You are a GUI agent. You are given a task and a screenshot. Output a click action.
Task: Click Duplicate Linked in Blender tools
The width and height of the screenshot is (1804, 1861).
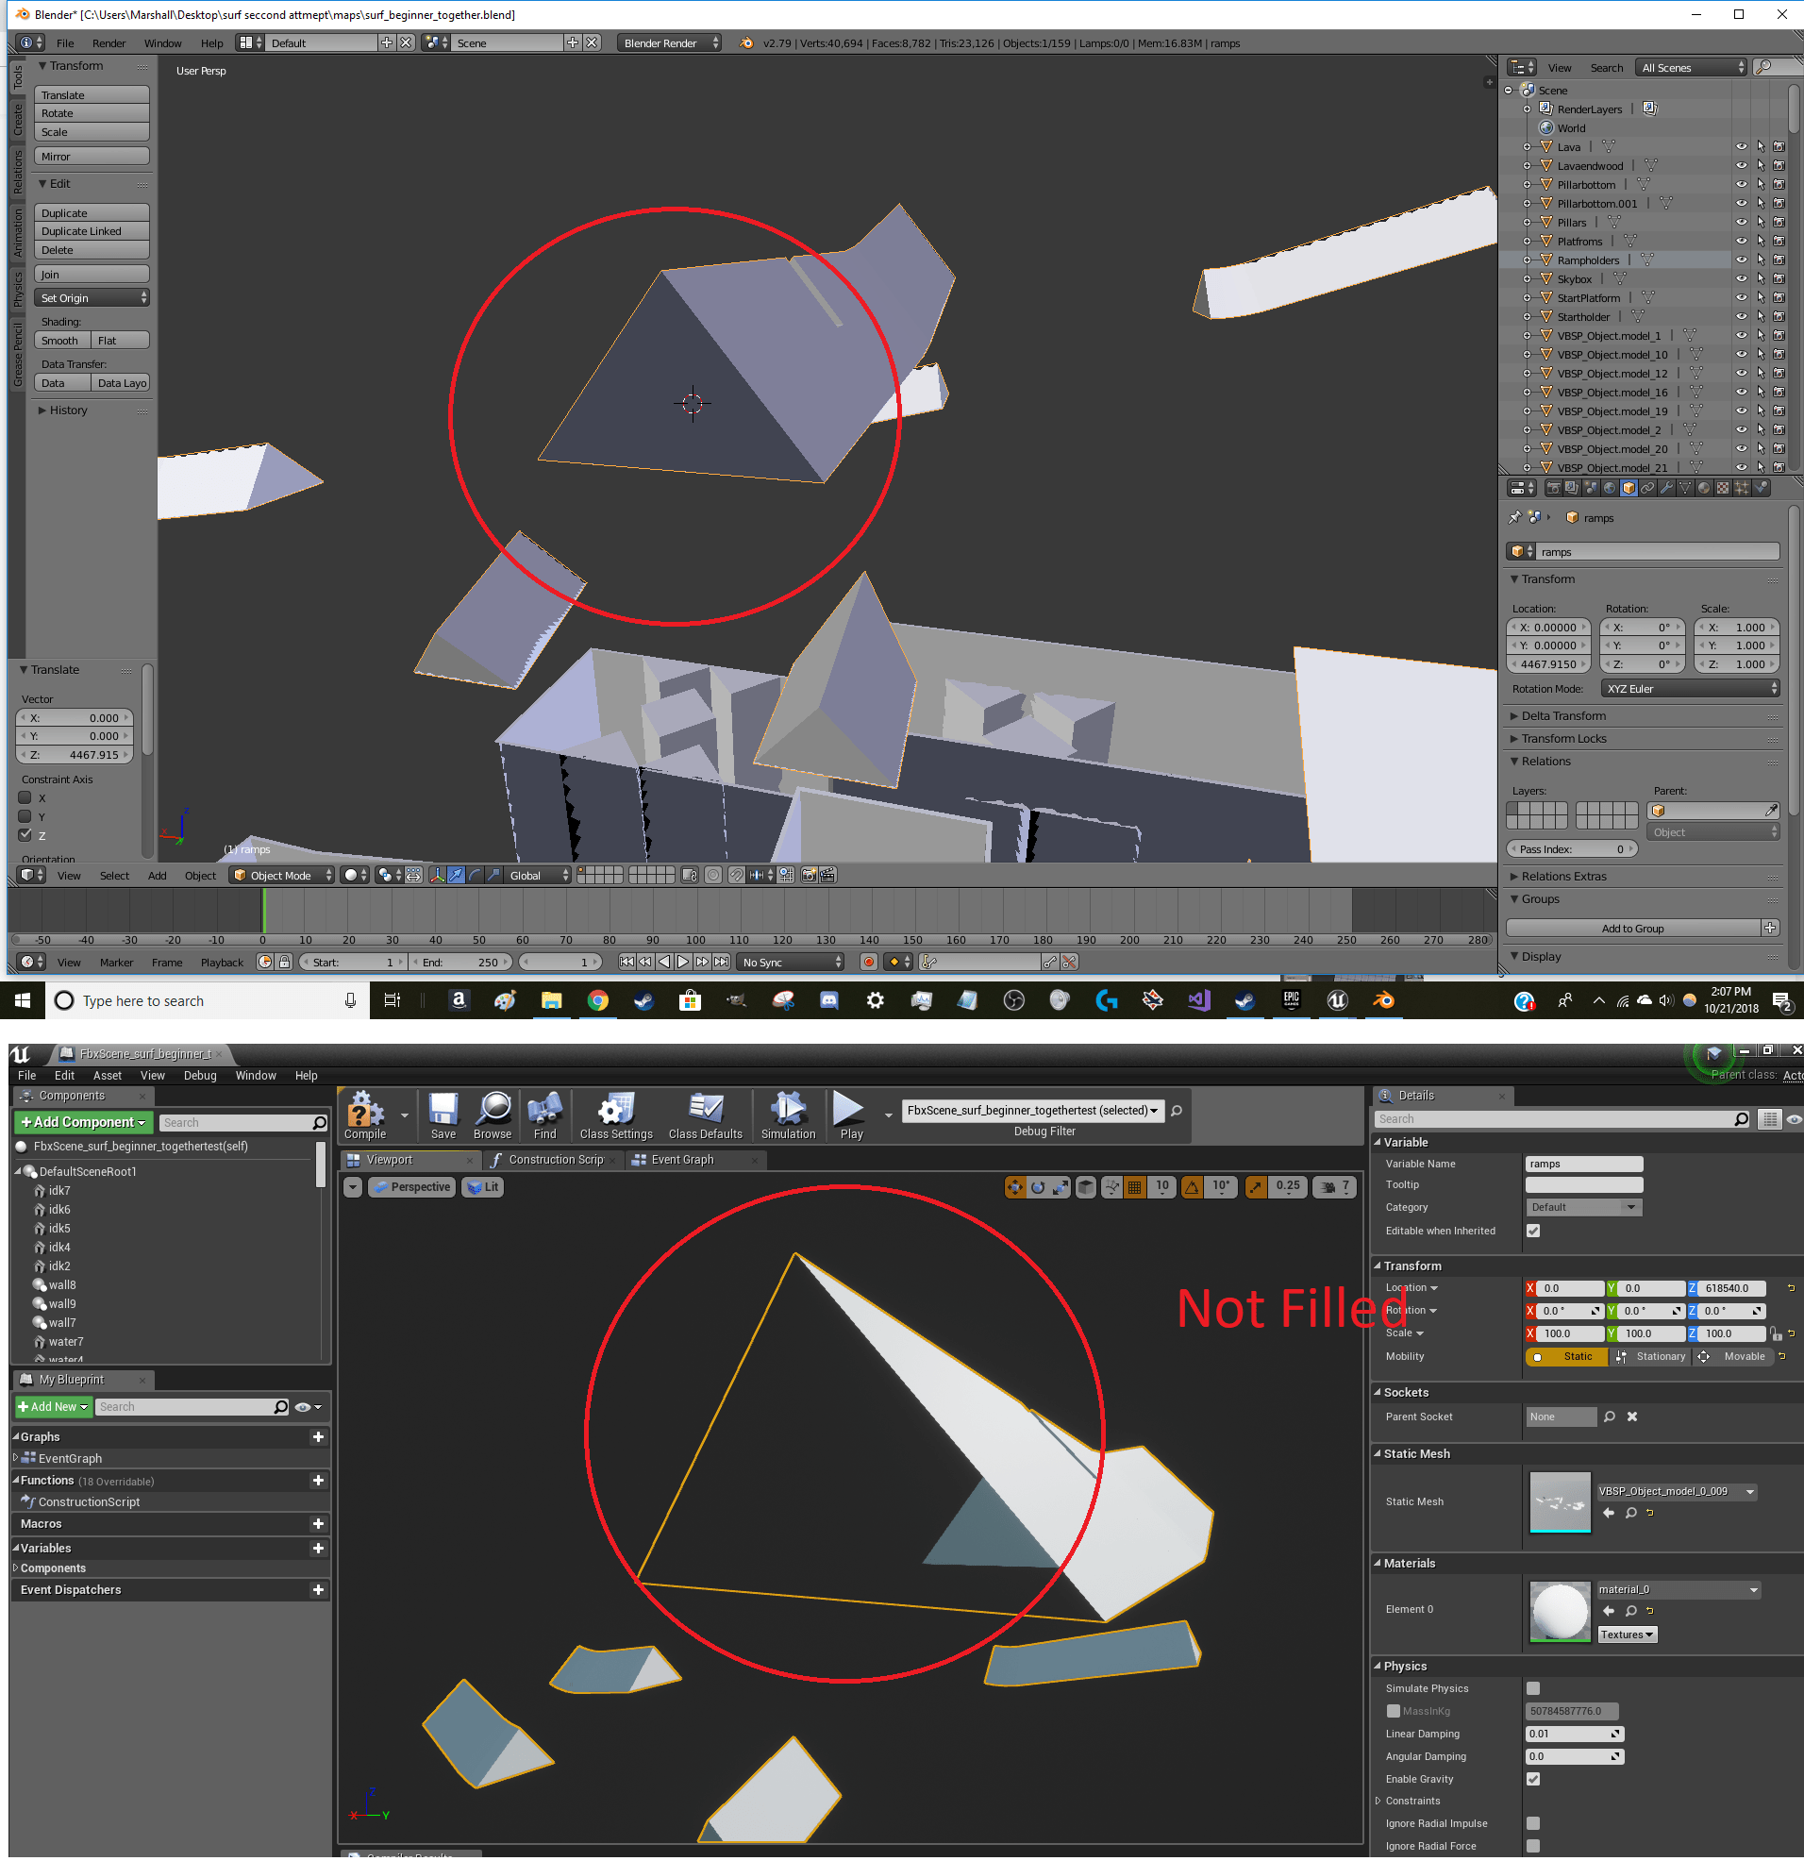tap(92, 231)
